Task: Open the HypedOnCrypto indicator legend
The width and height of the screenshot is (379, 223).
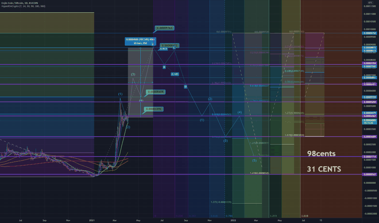Action: pyautogui.click(x=23, y=6)
